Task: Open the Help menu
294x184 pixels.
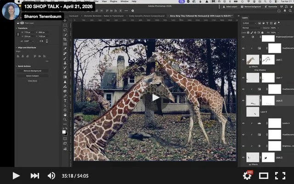Action: tap(134, 1)
